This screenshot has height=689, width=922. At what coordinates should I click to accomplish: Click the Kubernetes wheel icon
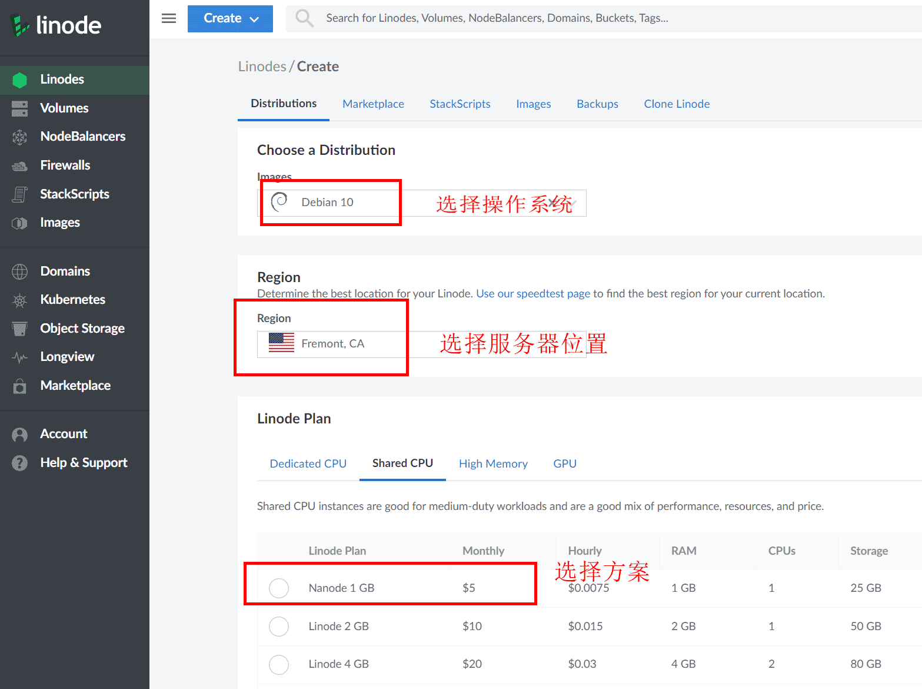19,300
